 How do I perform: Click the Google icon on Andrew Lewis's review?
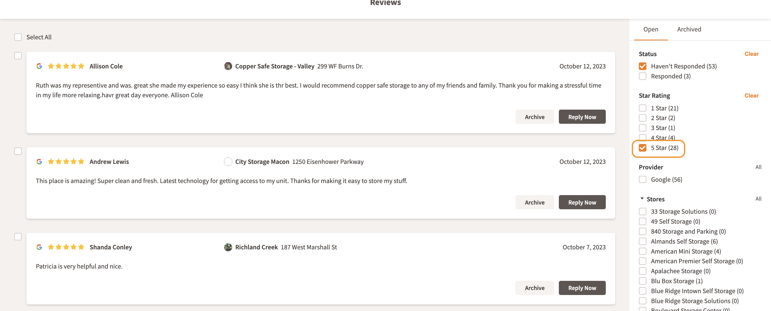tap(40, 162)
